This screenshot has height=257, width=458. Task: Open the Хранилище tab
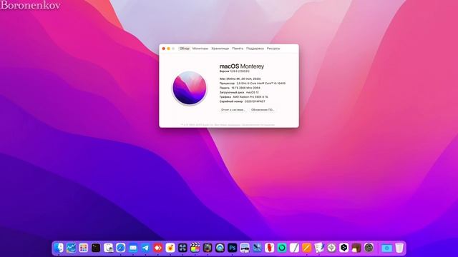tap(220, 49)
